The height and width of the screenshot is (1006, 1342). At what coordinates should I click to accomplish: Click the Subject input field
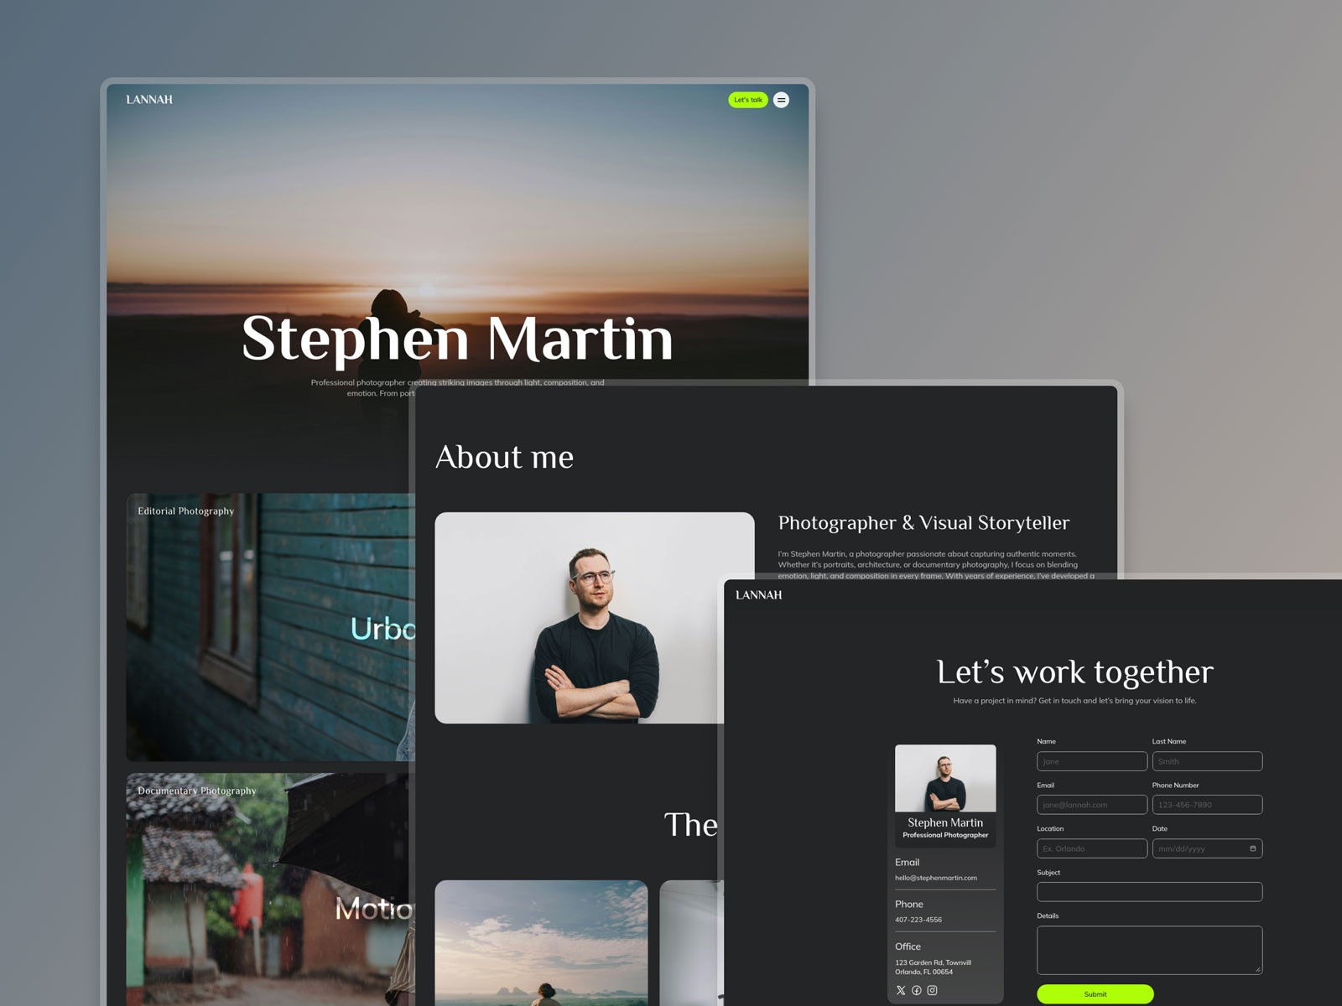(1149, 892)
